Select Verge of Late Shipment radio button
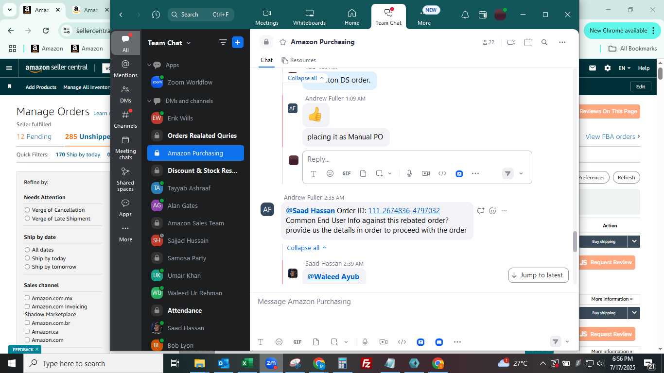 [27, 219]
